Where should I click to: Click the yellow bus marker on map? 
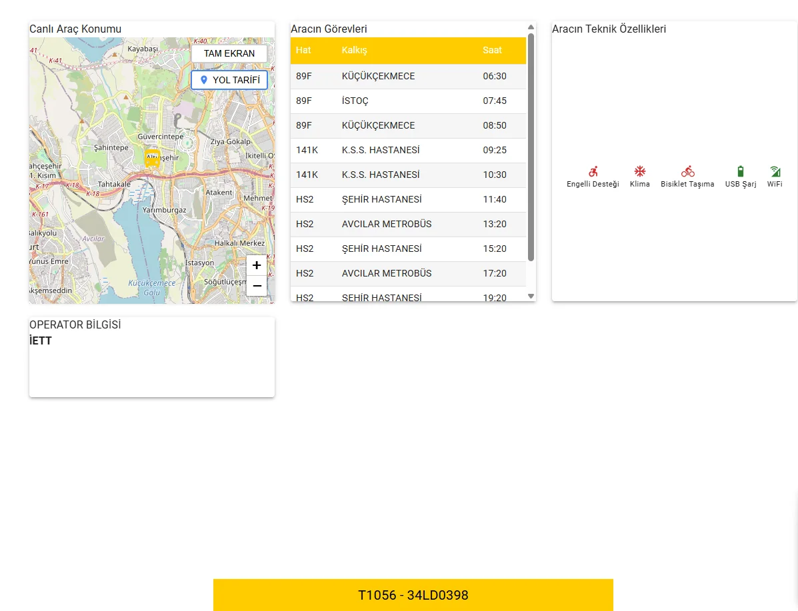click(152, 159)
